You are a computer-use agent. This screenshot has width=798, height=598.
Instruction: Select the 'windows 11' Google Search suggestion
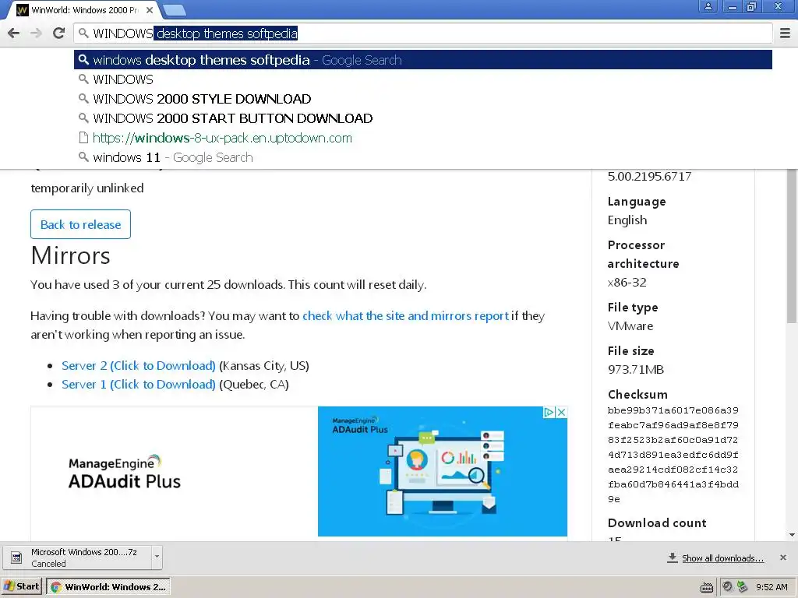coord(423,157)
